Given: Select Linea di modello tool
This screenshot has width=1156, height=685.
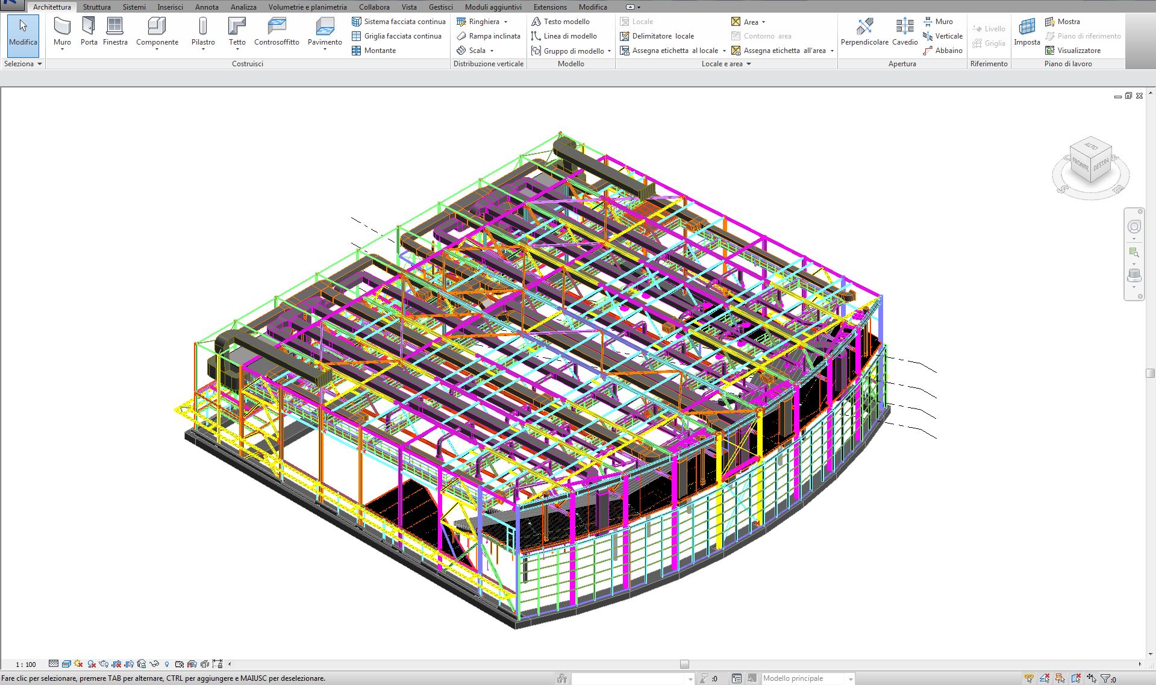Looking at the screenshot, I should point(564,36).
